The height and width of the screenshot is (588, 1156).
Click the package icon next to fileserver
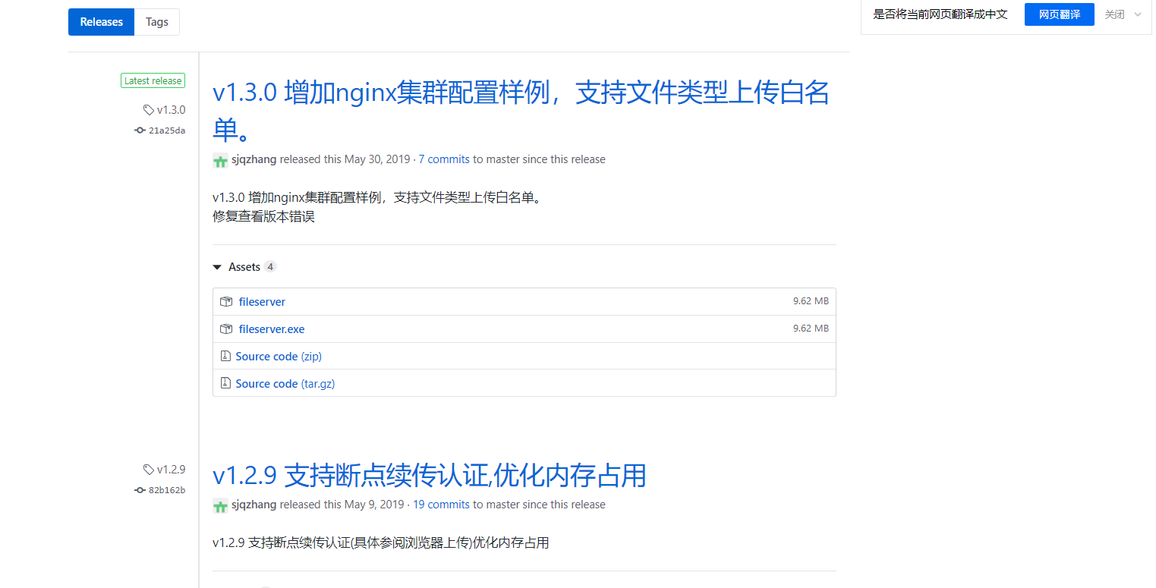[225, 301]
